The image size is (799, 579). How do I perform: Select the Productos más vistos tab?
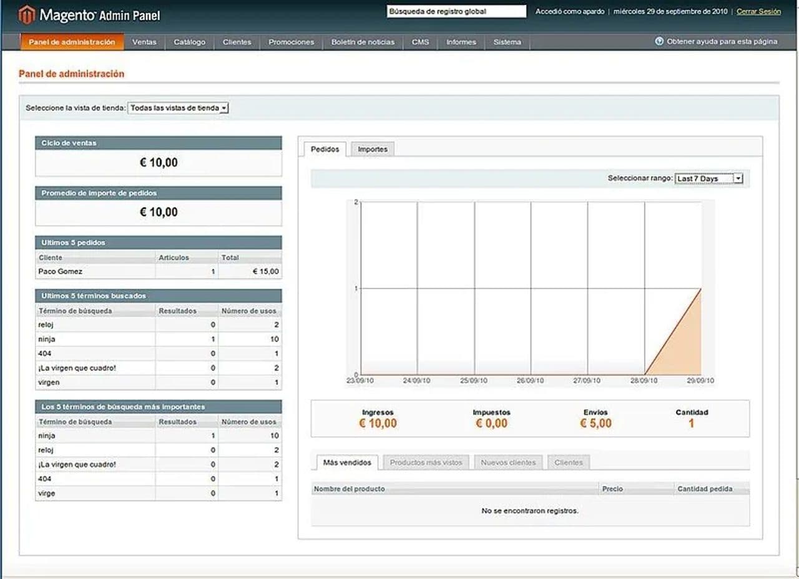426,462
